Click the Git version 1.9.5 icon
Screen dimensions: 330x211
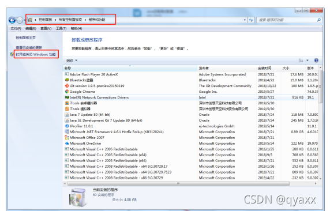point(67,86)
